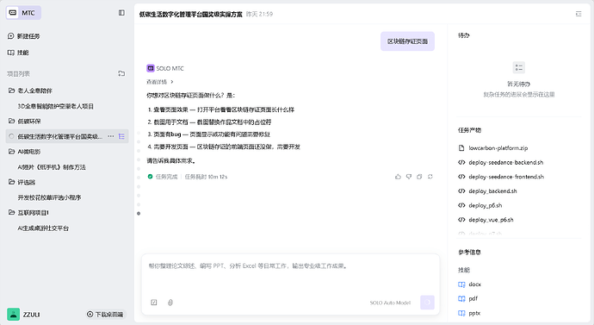Open the SOLO Auto Model selector
The width and height of the screenshot is (594, 325).
point(390,303)
